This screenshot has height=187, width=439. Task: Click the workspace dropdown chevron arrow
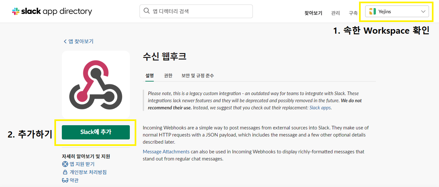tap(423, 12)
